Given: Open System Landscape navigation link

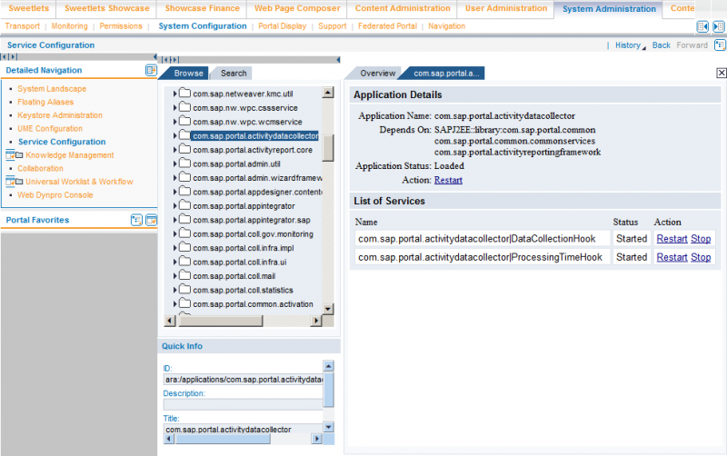Looking at the screenshot, I should click(x=52, y=88).
